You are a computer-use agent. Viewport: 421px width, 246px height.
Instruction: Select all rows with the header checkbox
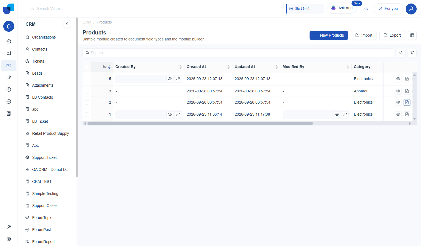point(87,67)
